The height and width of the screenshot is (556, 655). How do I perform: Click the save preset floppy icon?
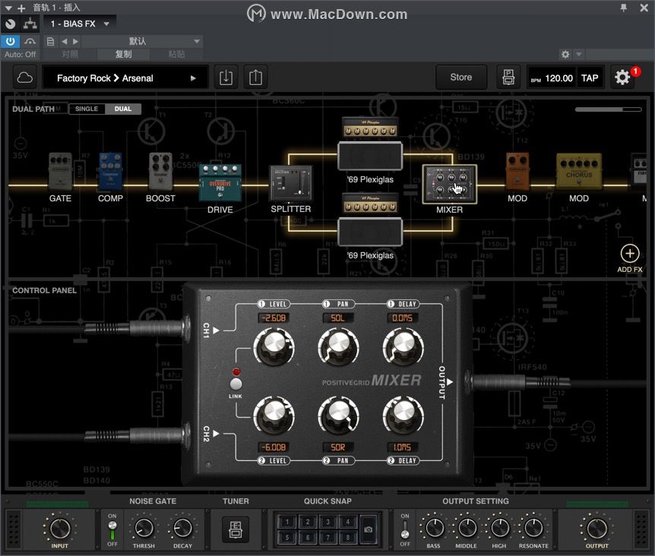[508, 77]
